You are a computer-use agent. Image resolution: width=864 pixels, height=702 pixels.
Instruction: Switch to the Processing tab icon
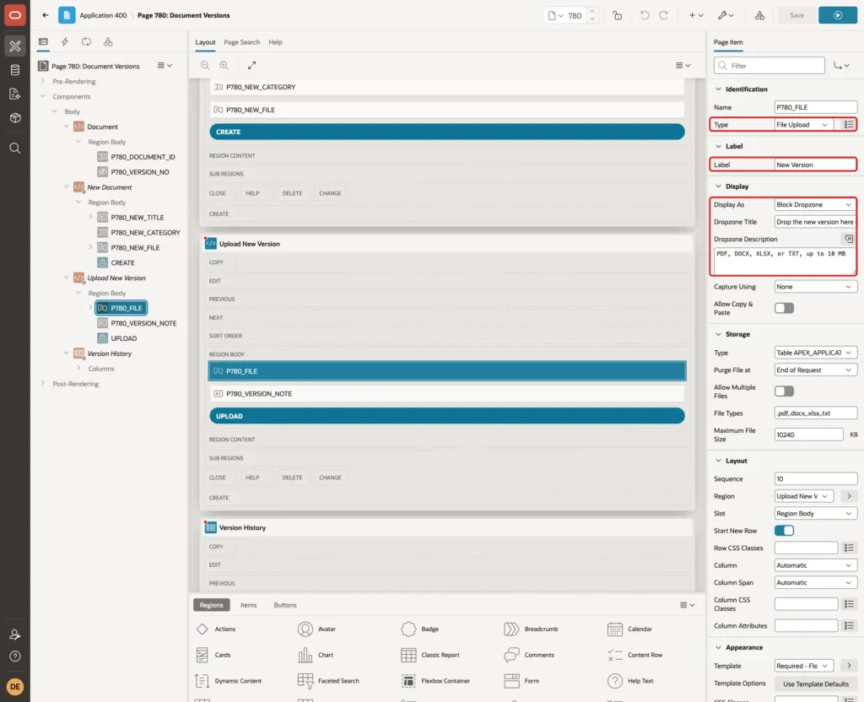[87, 42]
